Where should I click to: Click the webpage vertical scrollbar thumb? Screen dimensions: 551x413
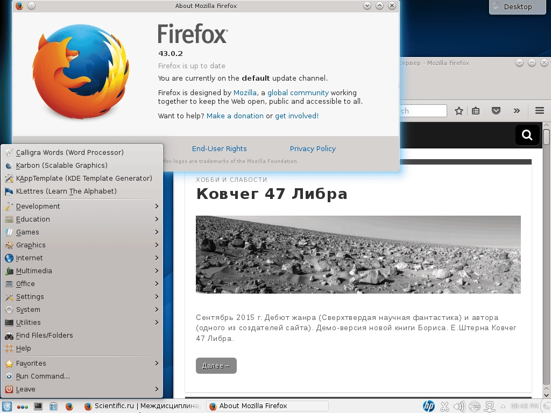(x=547, y=137)
